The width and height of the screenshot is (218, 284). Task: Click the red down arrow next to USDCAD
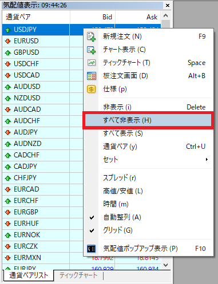[x=8, y=75]
